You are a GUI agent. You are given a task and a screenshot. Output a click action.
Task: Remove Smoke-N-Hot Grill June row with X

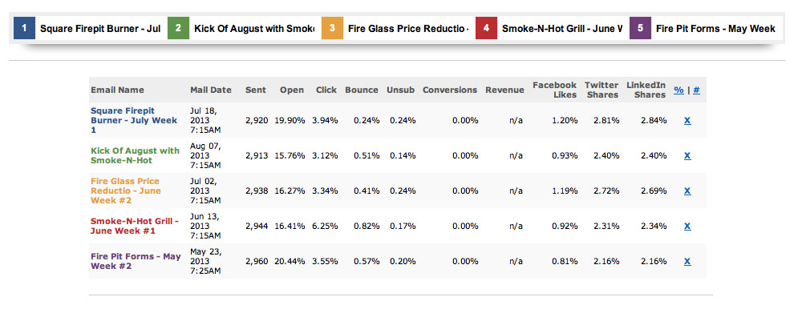[687, 227]
